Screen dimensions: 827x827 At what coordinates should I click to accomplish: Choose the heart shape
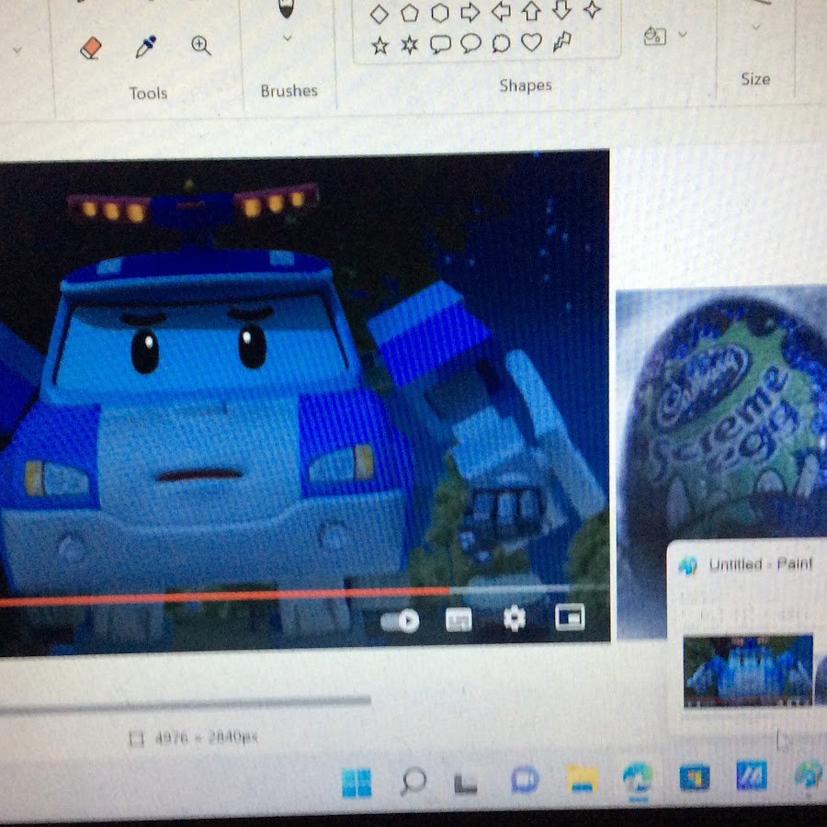(531, 42)
